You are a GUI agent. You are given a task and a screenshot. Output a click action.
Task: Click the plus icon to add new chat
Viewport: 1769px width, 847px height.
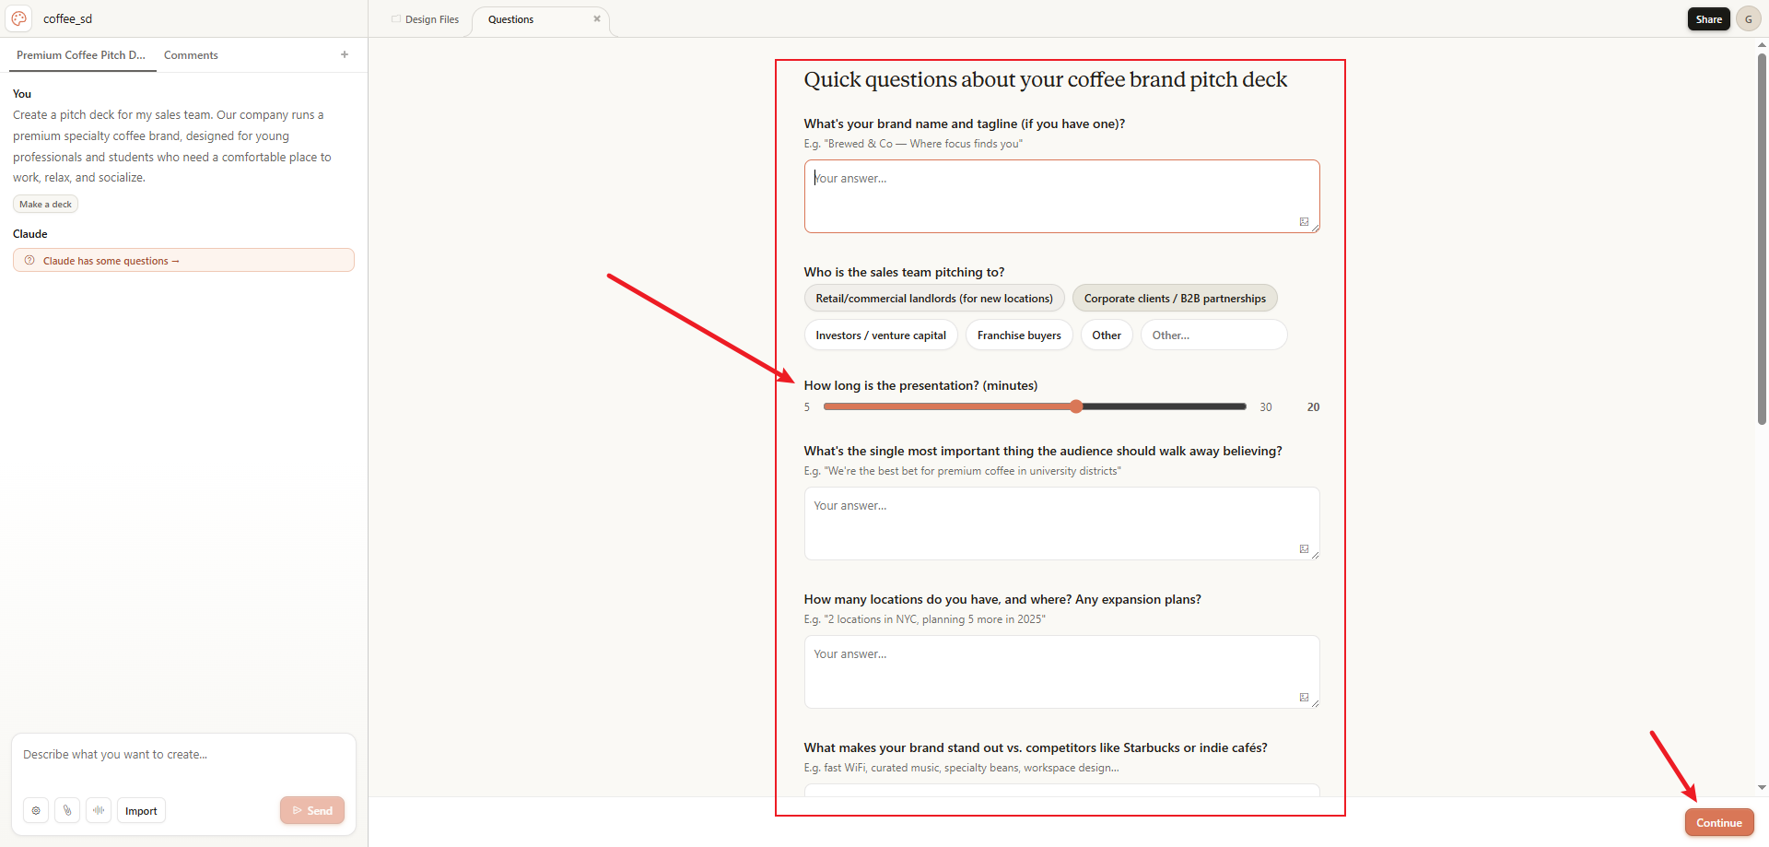coord(345,54)
